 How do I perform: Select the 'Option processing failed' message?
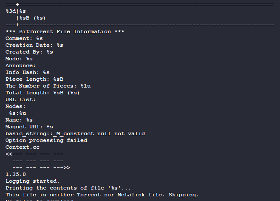(x=46, y=140)
